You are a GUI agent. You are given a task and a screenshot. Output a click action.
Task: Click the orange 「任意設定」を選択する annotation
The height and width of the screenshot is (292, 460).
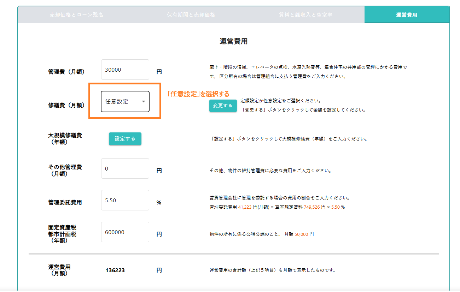point(198,94)
